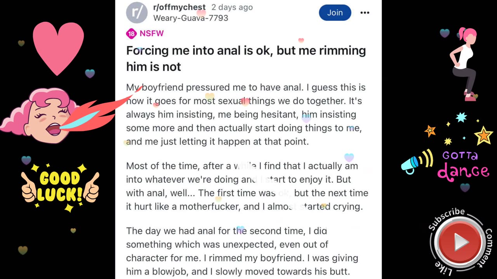Click the bold post title heading
This screenshot has height=279, width=497.
246,59
